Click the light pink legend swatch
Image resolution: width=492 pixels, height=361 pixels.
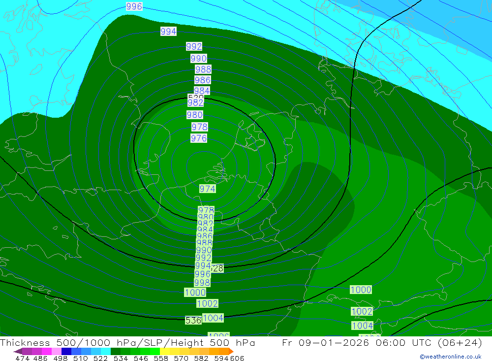(x=57, y=351)
